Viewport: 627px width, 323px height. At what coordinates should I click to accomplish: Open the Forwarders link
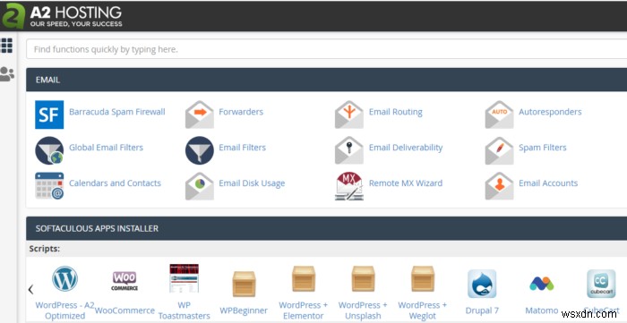tap(241, 112)
